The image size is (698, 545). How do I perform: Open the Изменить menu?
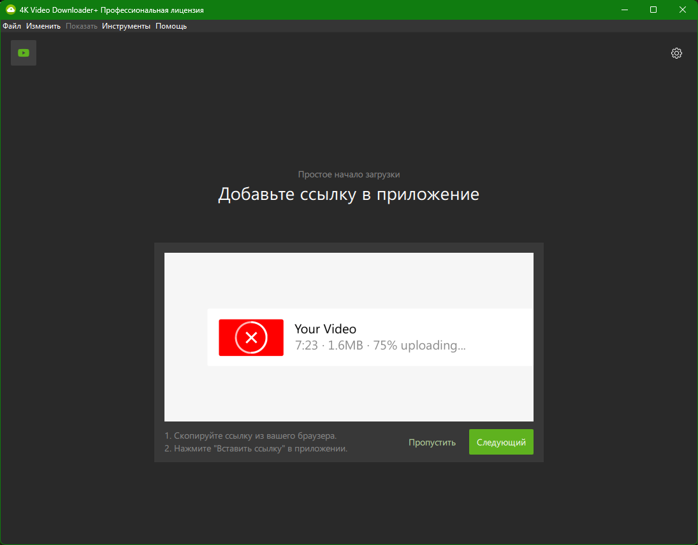(x=43, y=26)
